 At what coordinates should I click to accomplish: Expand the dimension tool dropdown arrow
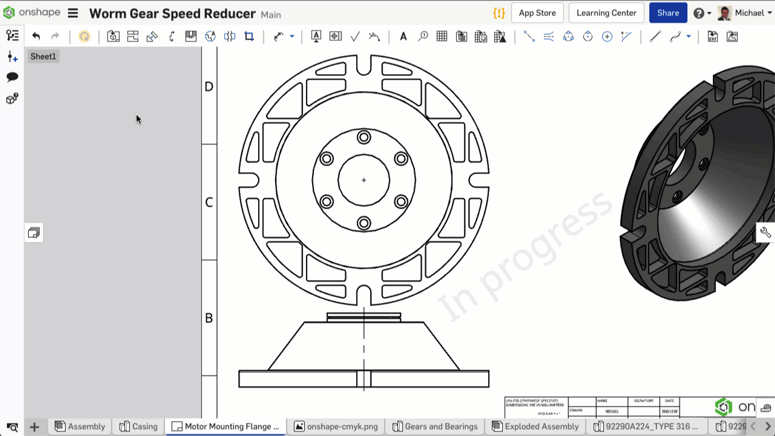pos(292,36)
